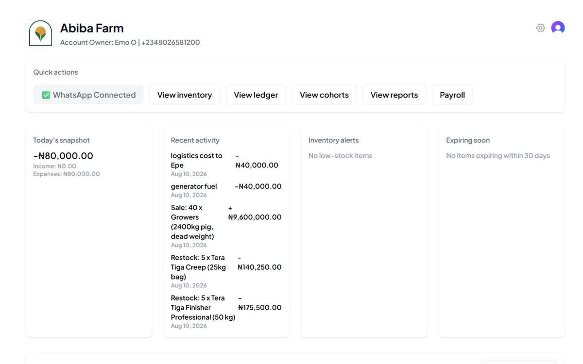This screenshot has height=364, width=583.
Task: Open the Sale: 40 x Growers entry
Action: click(x=226, y=226)
